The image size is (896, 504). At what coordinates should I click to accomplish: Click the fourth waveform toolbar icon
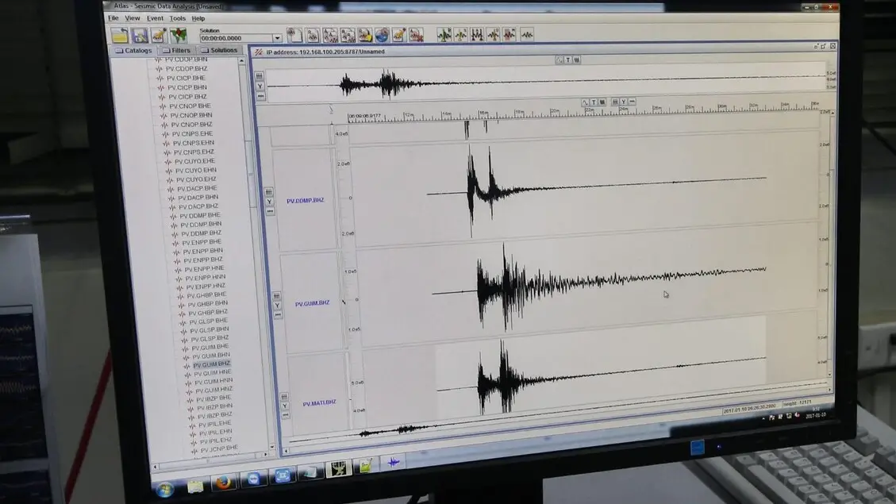pos(493,35)
